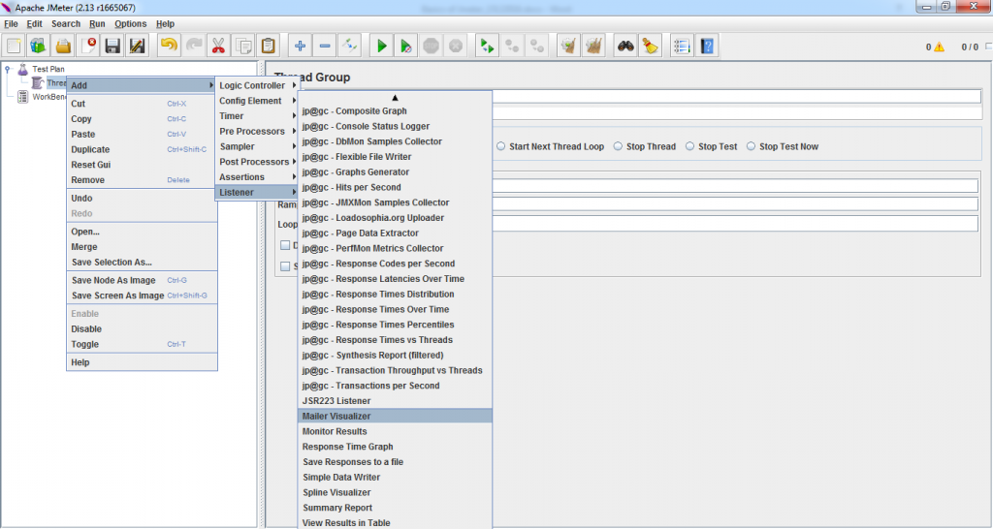Open Search with binoculars icon
Viewport: 993px width, 529px height.
[x=625, y=46]
